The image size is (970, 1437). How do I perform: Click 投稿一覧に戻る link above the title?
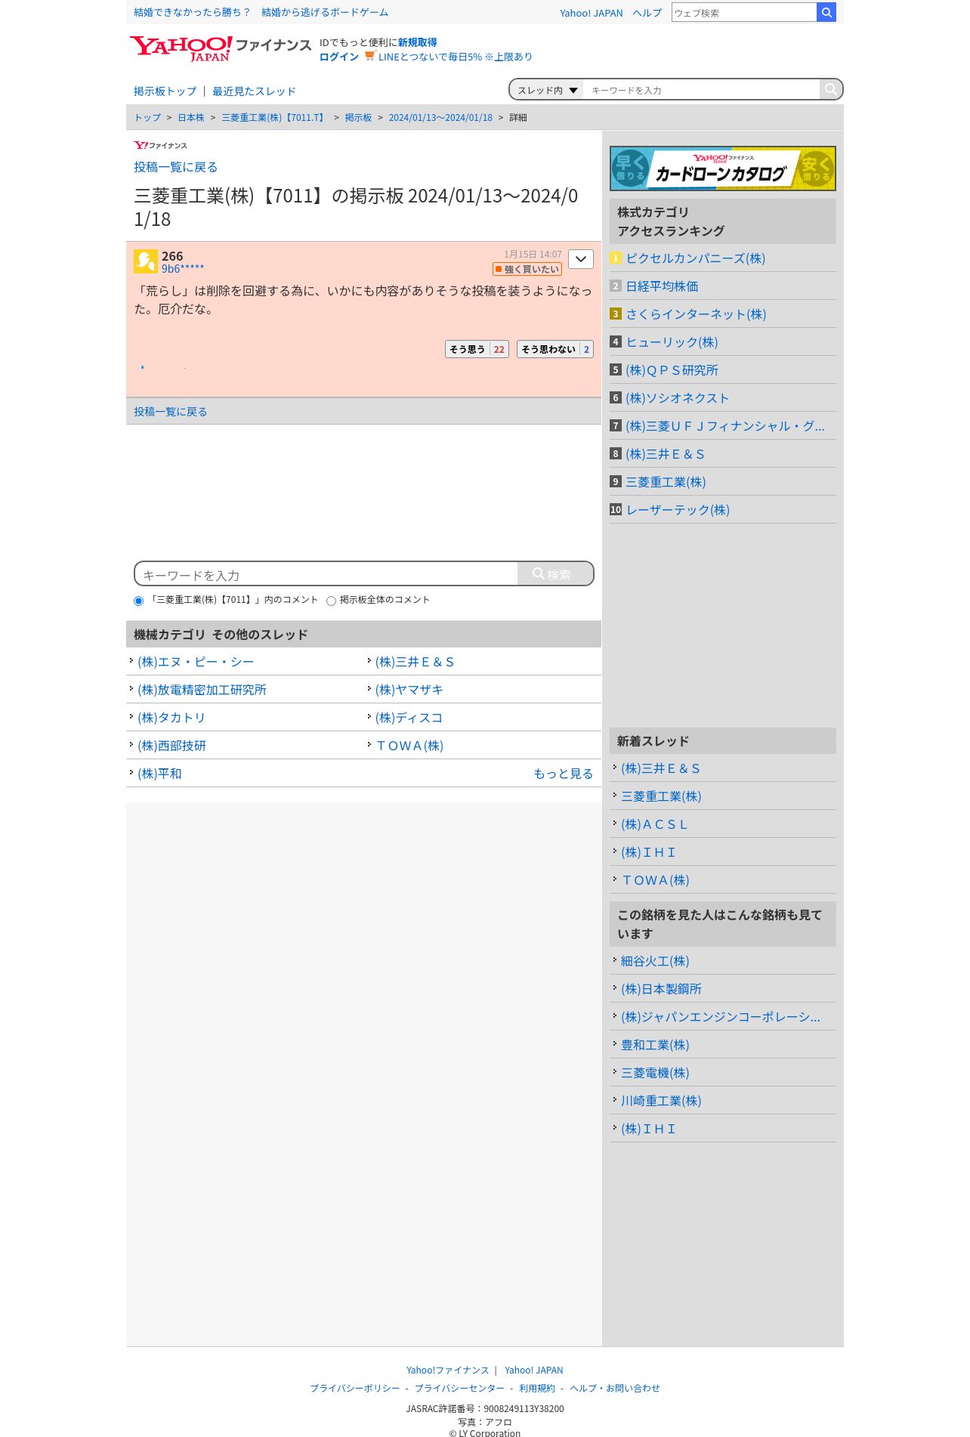(x=175, y=167)
